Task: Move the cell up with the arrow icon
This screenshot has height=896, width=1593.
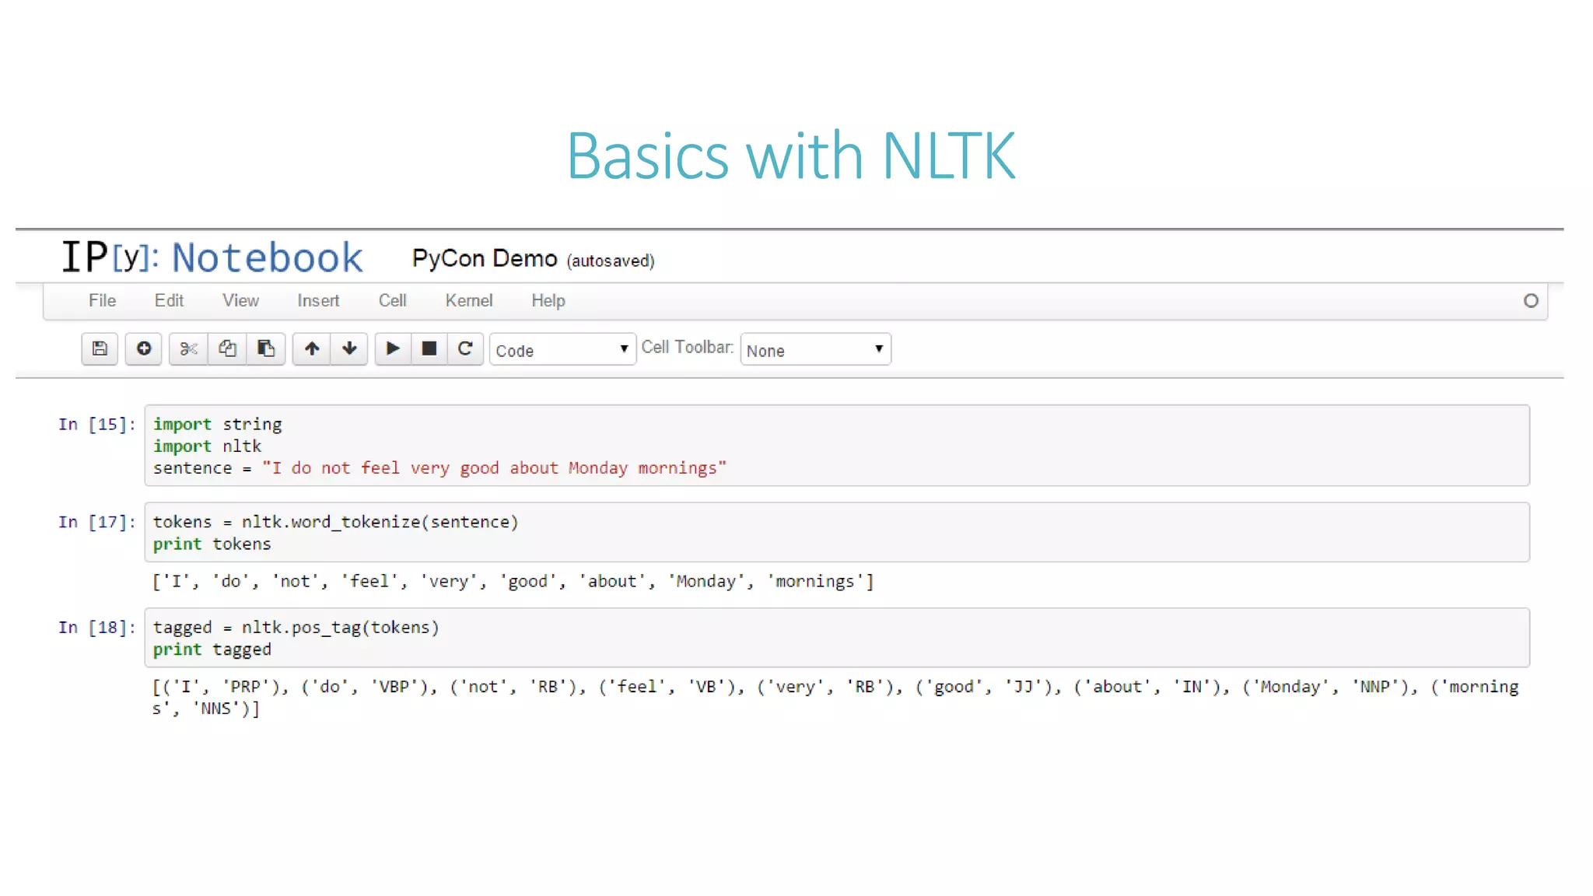Action: [x=312, y=348]
